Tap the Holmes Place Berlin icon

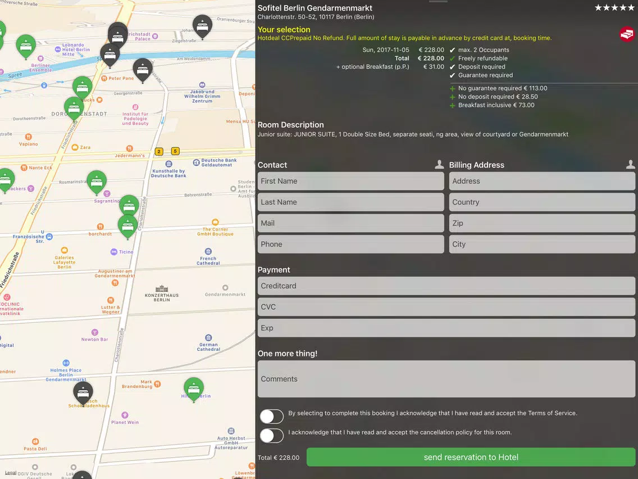[x=66, y=363]
